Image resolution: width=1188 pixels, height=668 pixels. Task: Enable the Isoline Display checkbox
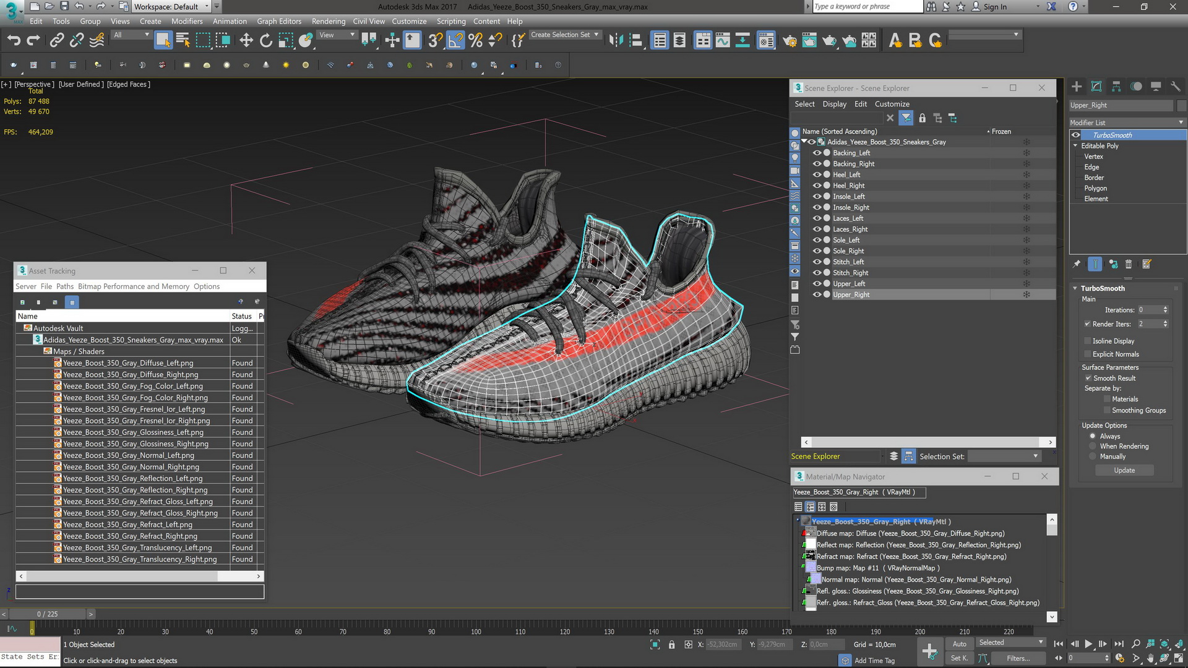pyautogui.click(x=1087, y=341)
